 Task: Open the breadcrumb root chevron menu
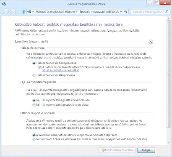coord(33,12)
